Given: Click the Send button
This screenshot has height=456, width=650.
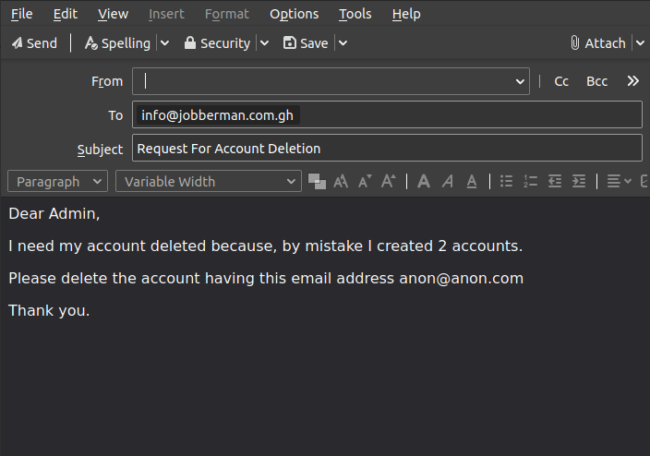Looking at the screenshot, I should tap(34, 43).
